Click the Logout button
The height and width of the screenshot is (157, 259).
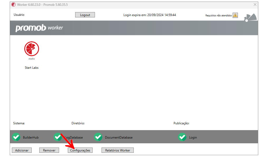click(85, 15)
